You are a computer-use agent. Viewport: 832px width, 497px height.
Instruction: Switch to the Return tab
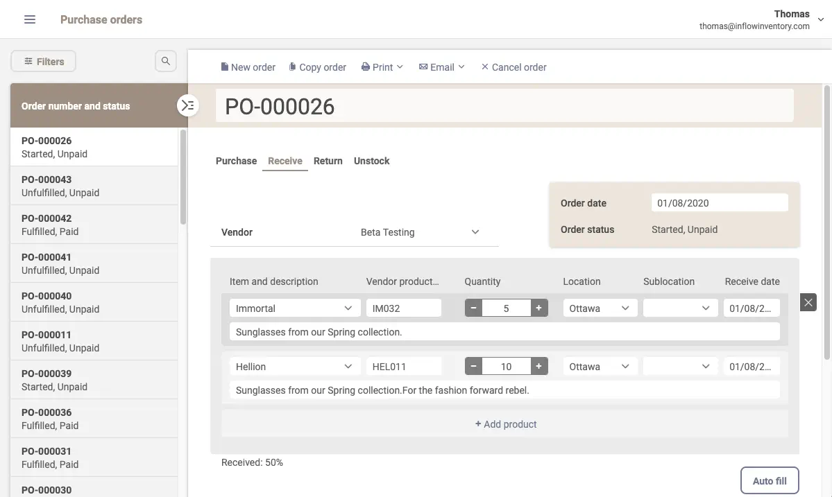tap(328, 160)
